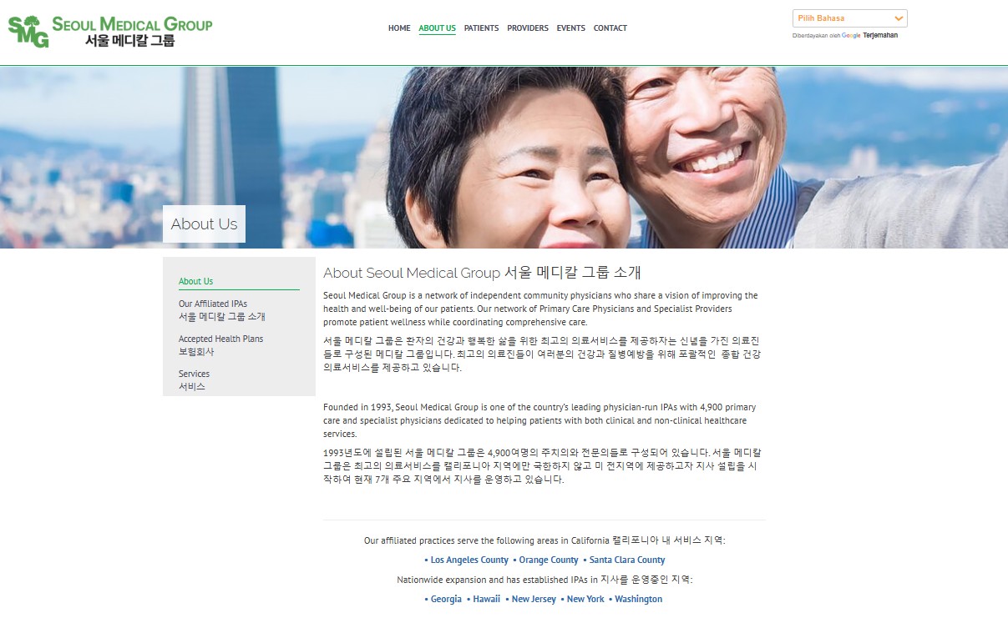Select About Us in the sidebar
The width and height of the screenshot is (1008, 623).
coord(196,281)
